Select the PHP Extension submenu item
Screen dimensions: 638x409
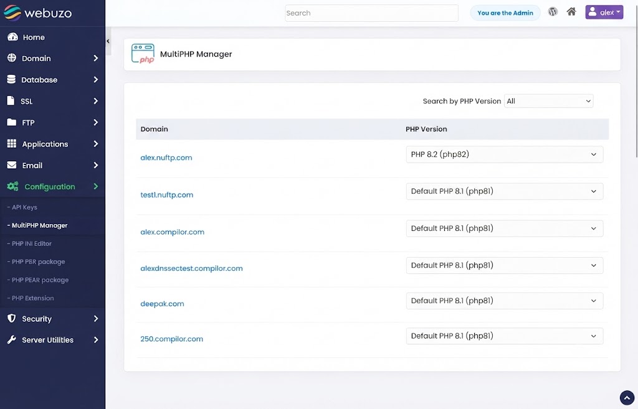pyautogui.click(x=32, y=298)
